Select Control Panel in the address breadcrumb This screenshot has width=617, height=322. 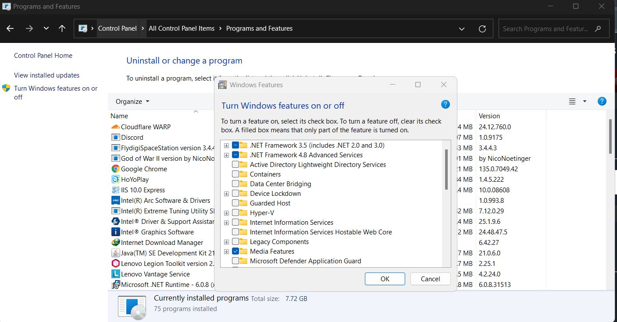click(117, 28)
